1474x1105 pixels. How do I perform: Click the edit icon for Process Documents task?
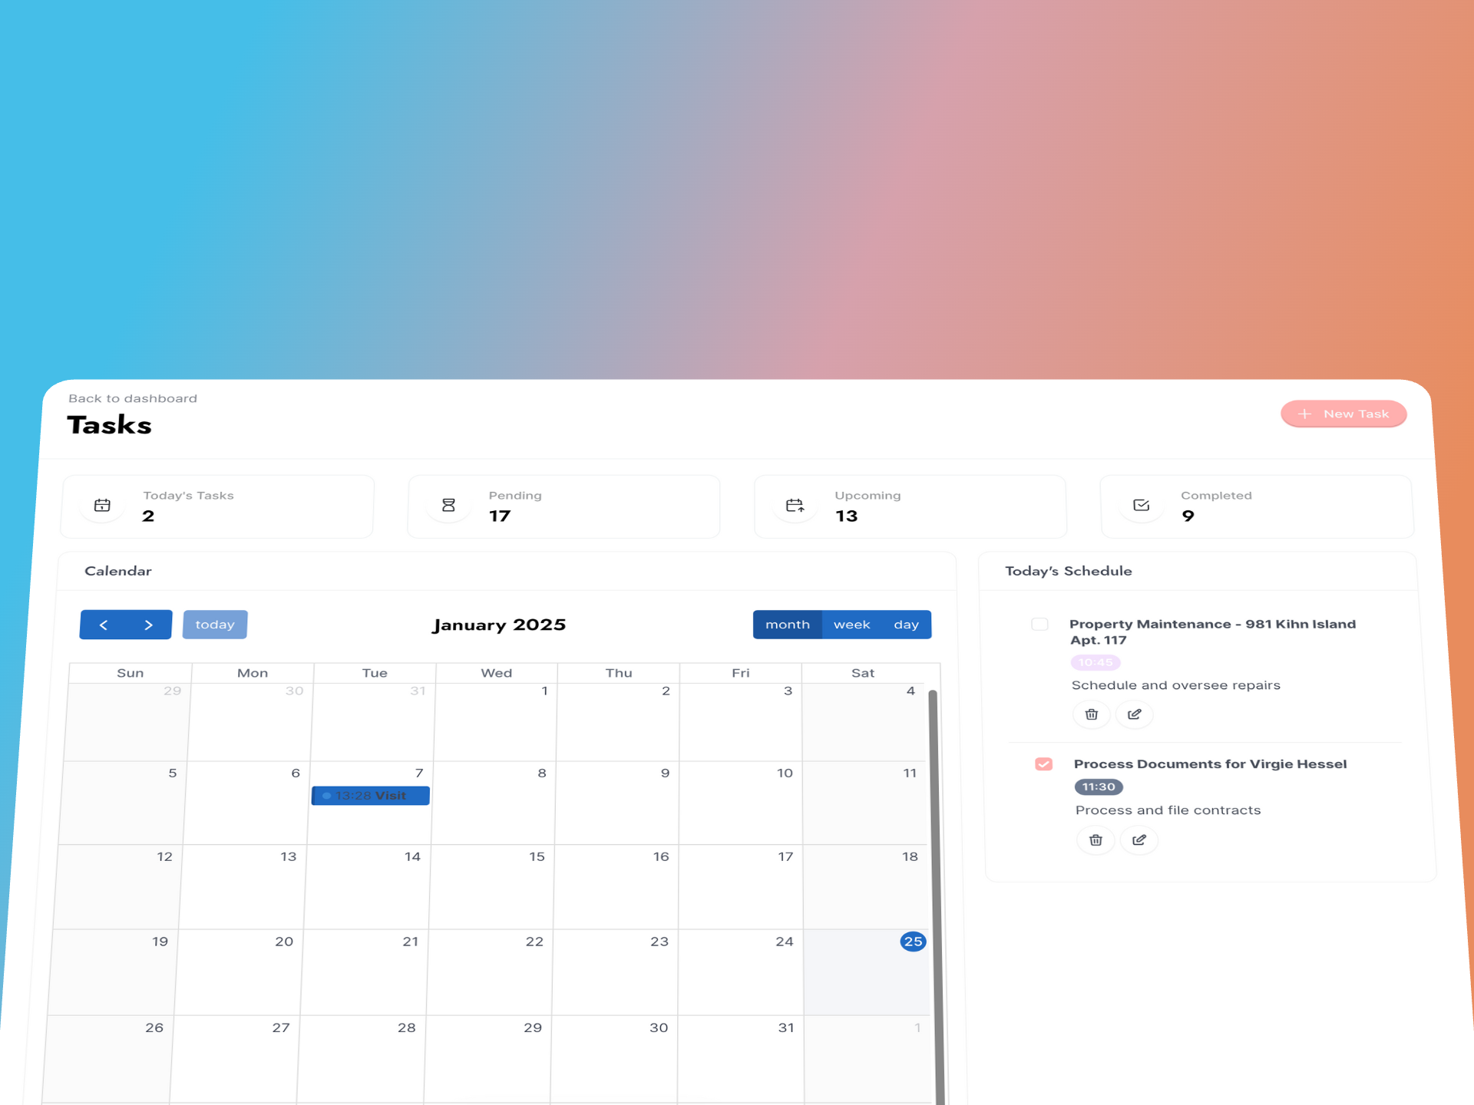click(x=1138, y=839)
